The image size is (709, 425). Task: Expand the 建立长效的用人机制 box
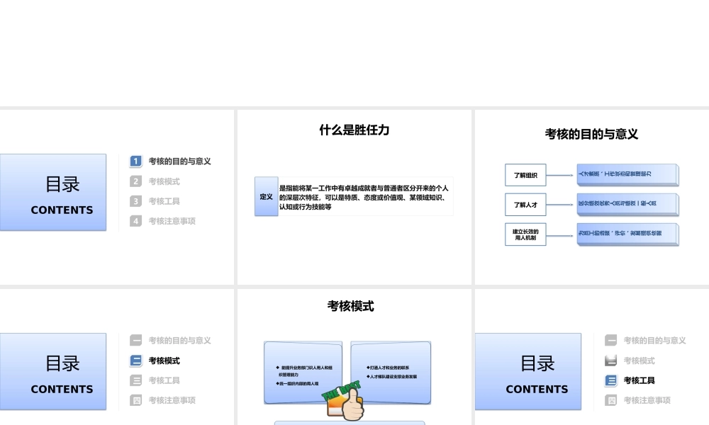(x=525, y=234)
